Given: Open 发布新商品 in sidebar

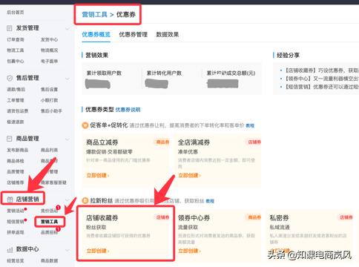Looking at the screenshot, I should 18,150.
